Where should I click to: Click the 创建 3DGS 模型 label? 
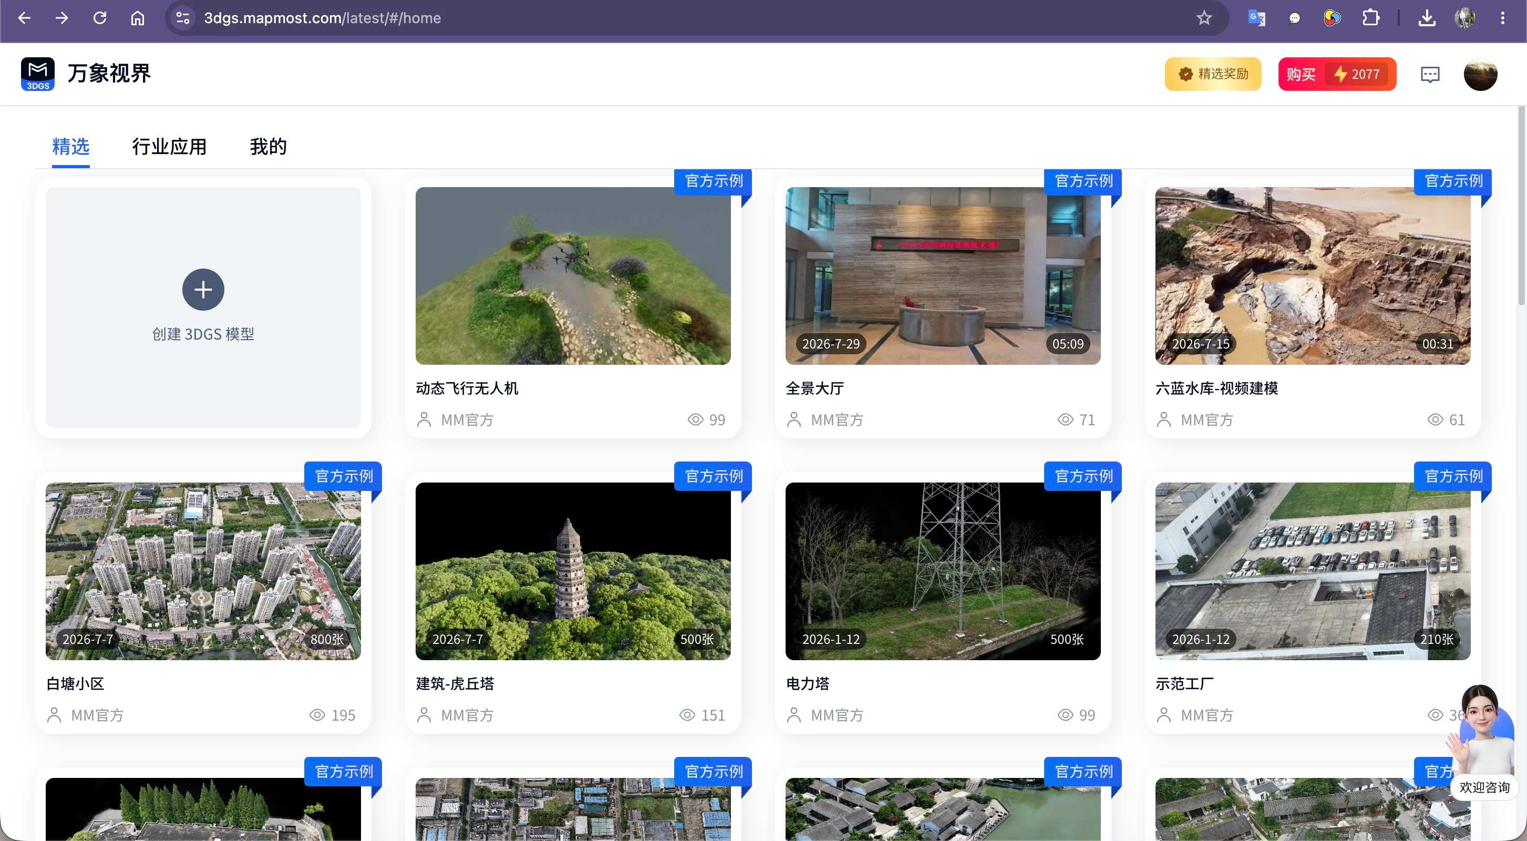[x=203, y=334]
